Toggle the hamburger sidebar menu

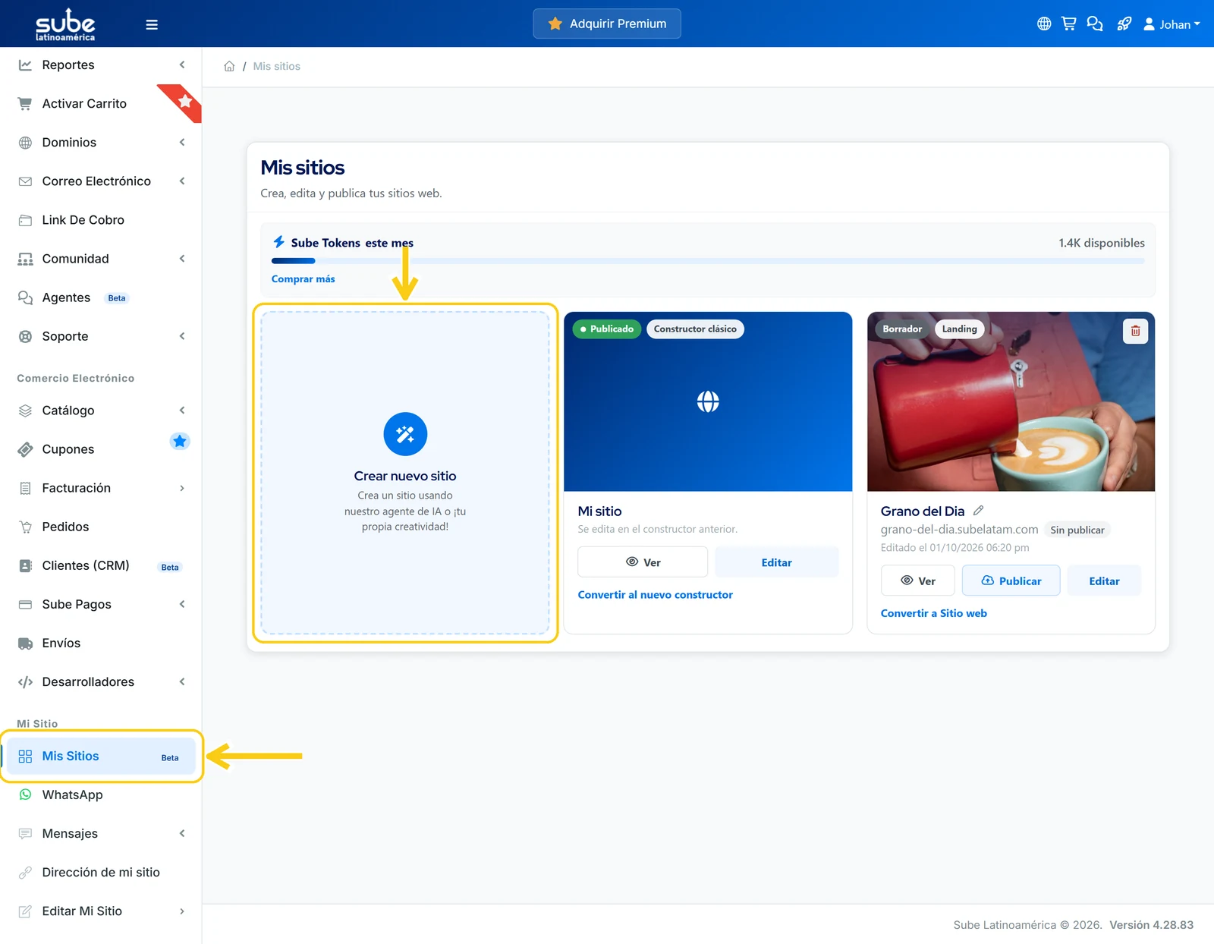click(x=152, y=24)
